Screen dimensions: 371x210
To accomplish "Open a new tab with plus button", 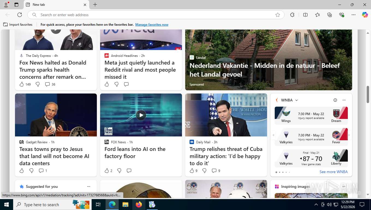I will click(x=95, y=5).
